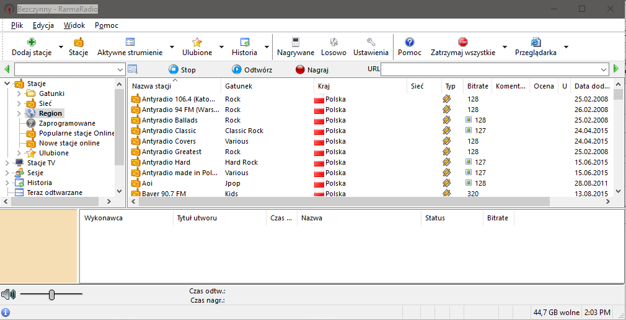Click the Dodaj stacje toolbar icon
The width and height of the screenshot is (626, 320).
[32, 42]
